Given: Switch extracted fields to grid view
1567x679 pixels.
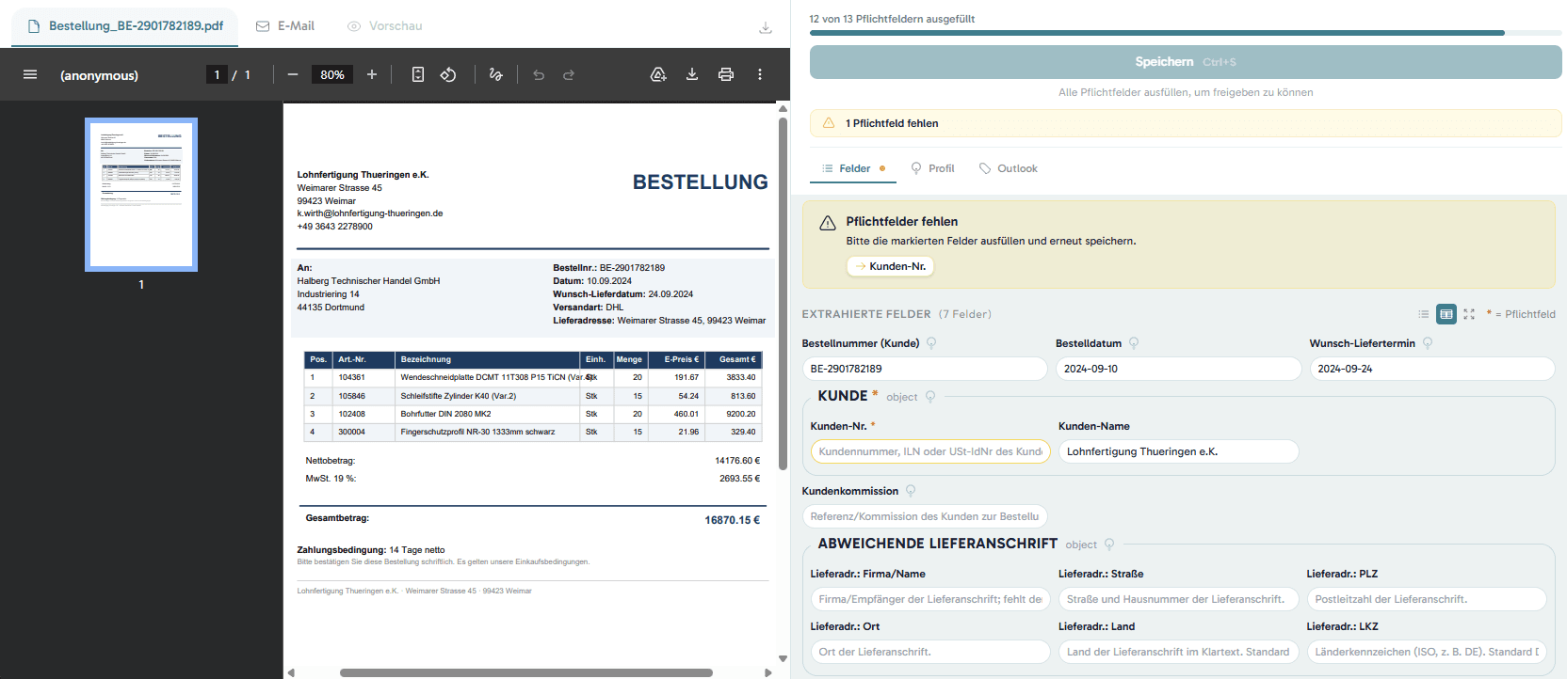Looking at the screenshot, I should pyautogui.click(x=1446, y=314).
